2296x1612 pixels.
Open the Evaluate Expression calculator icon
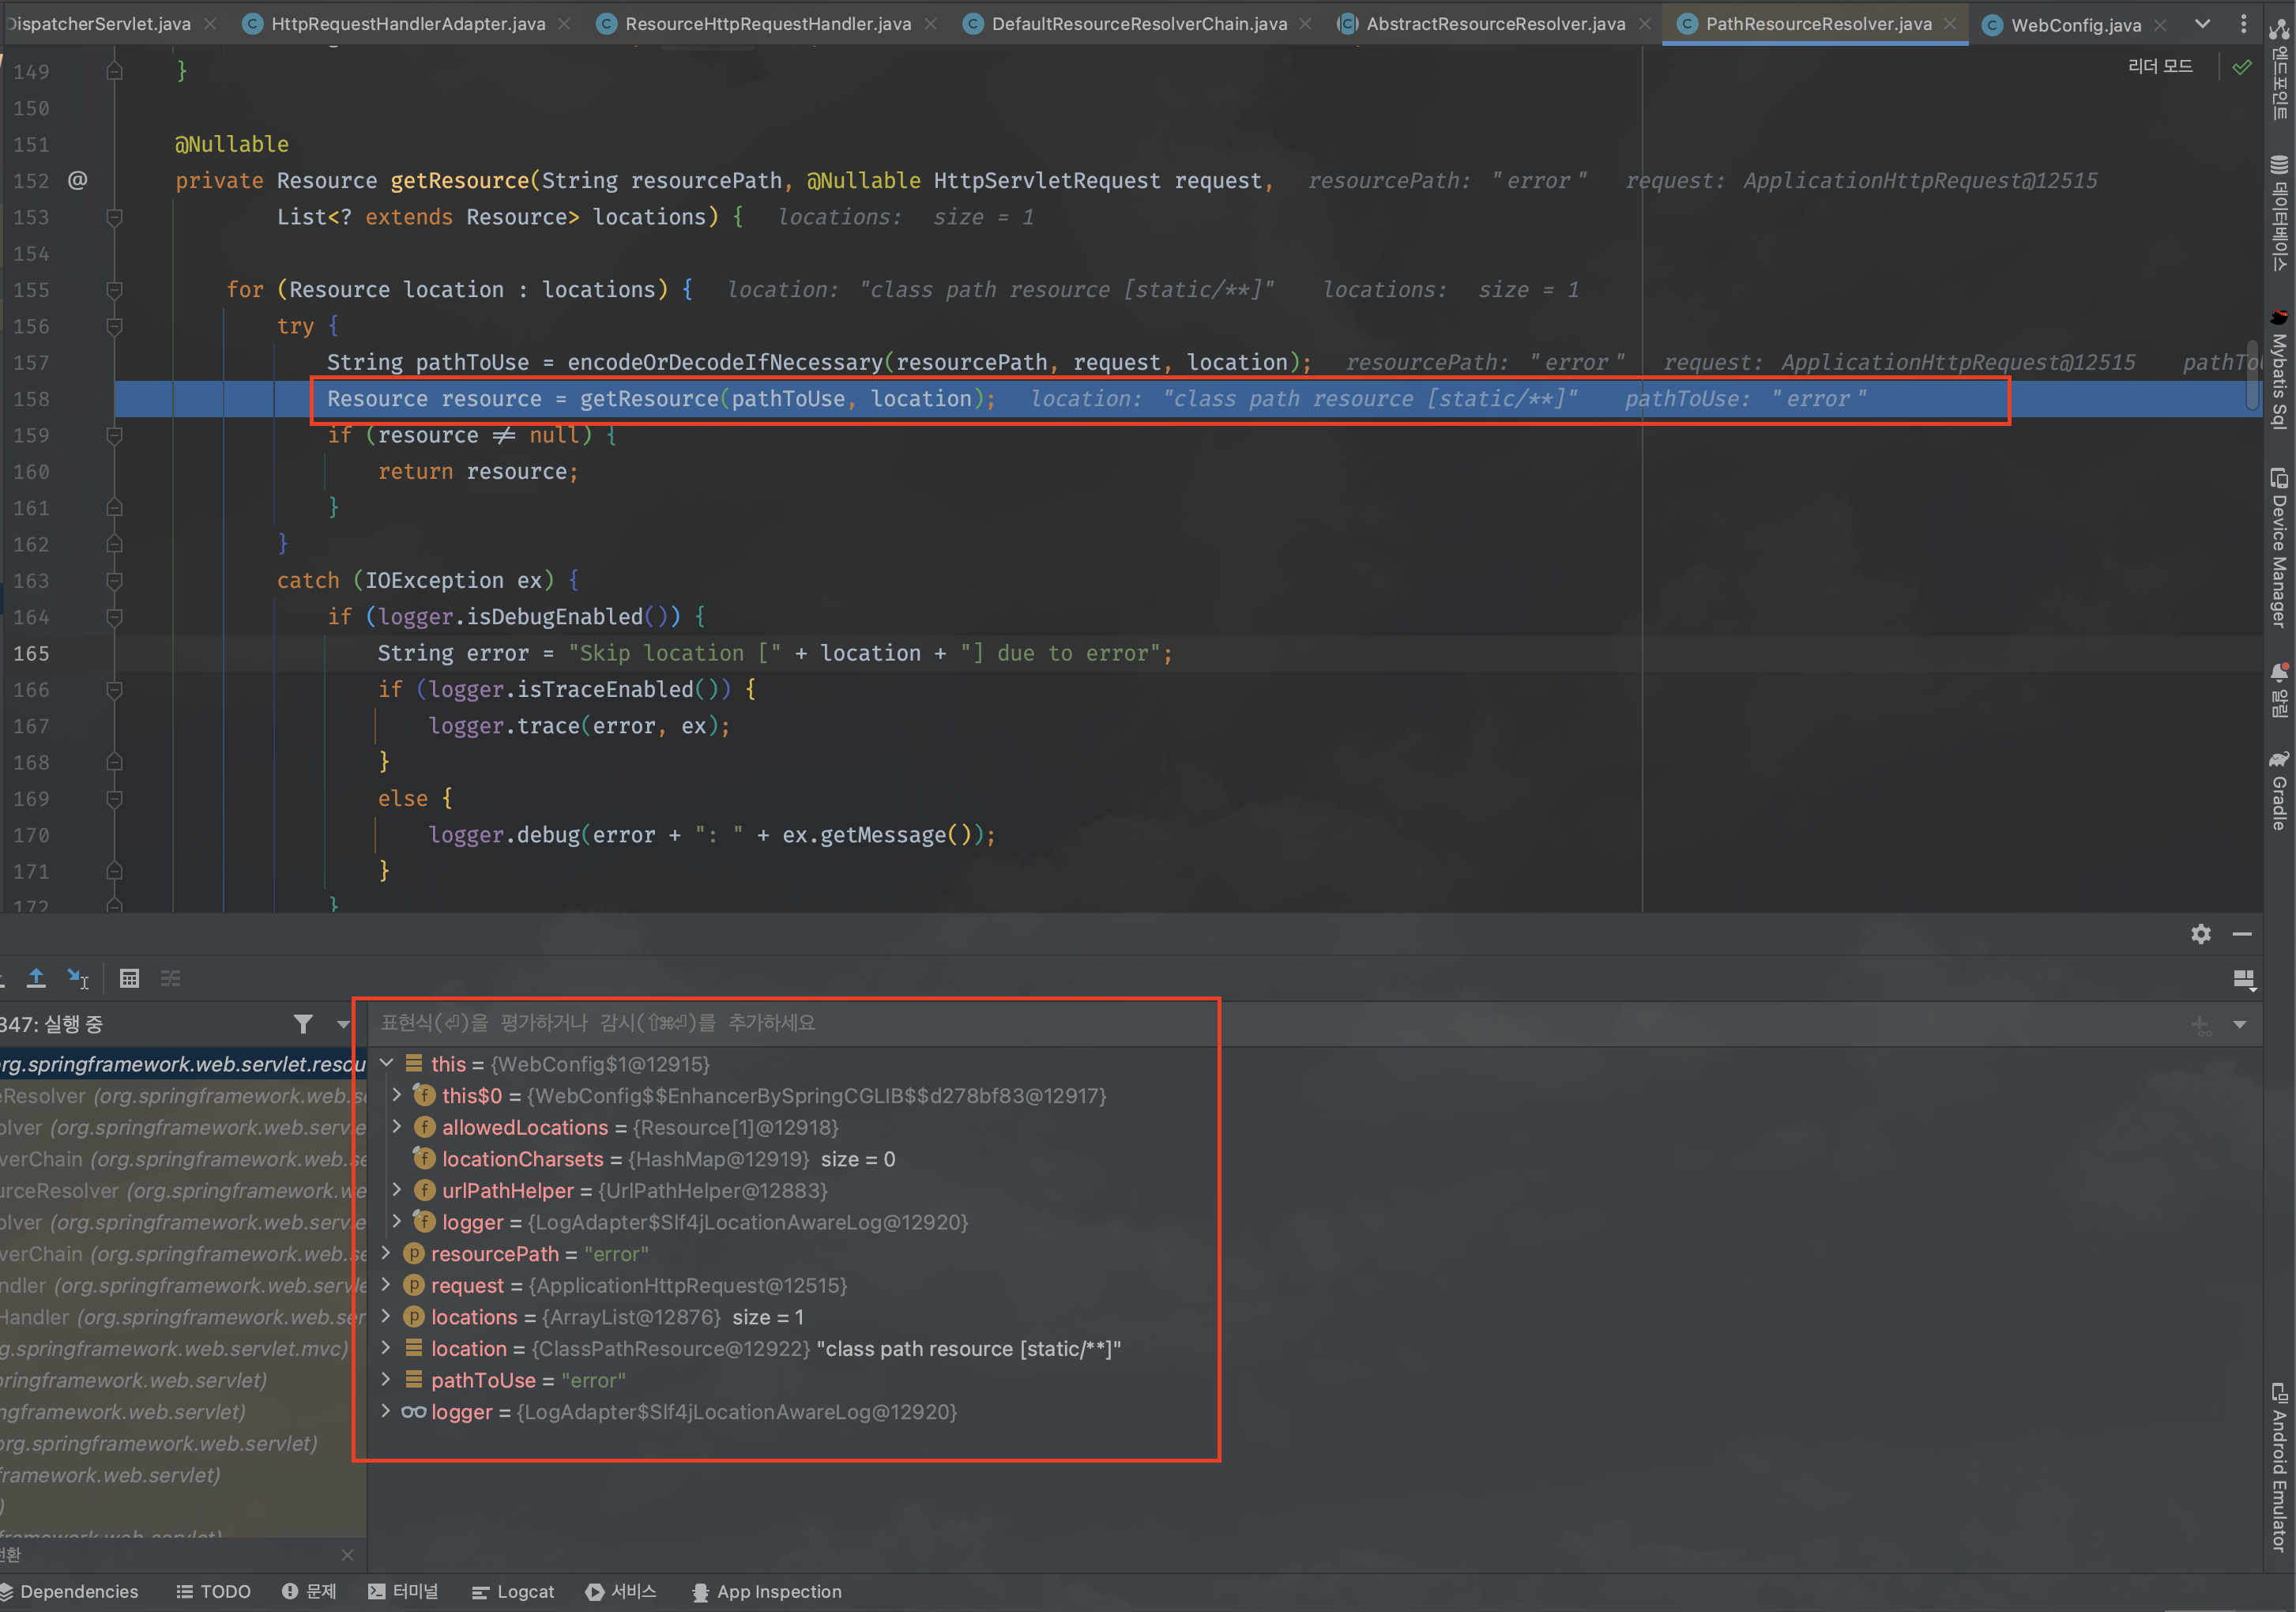(129, 978)
